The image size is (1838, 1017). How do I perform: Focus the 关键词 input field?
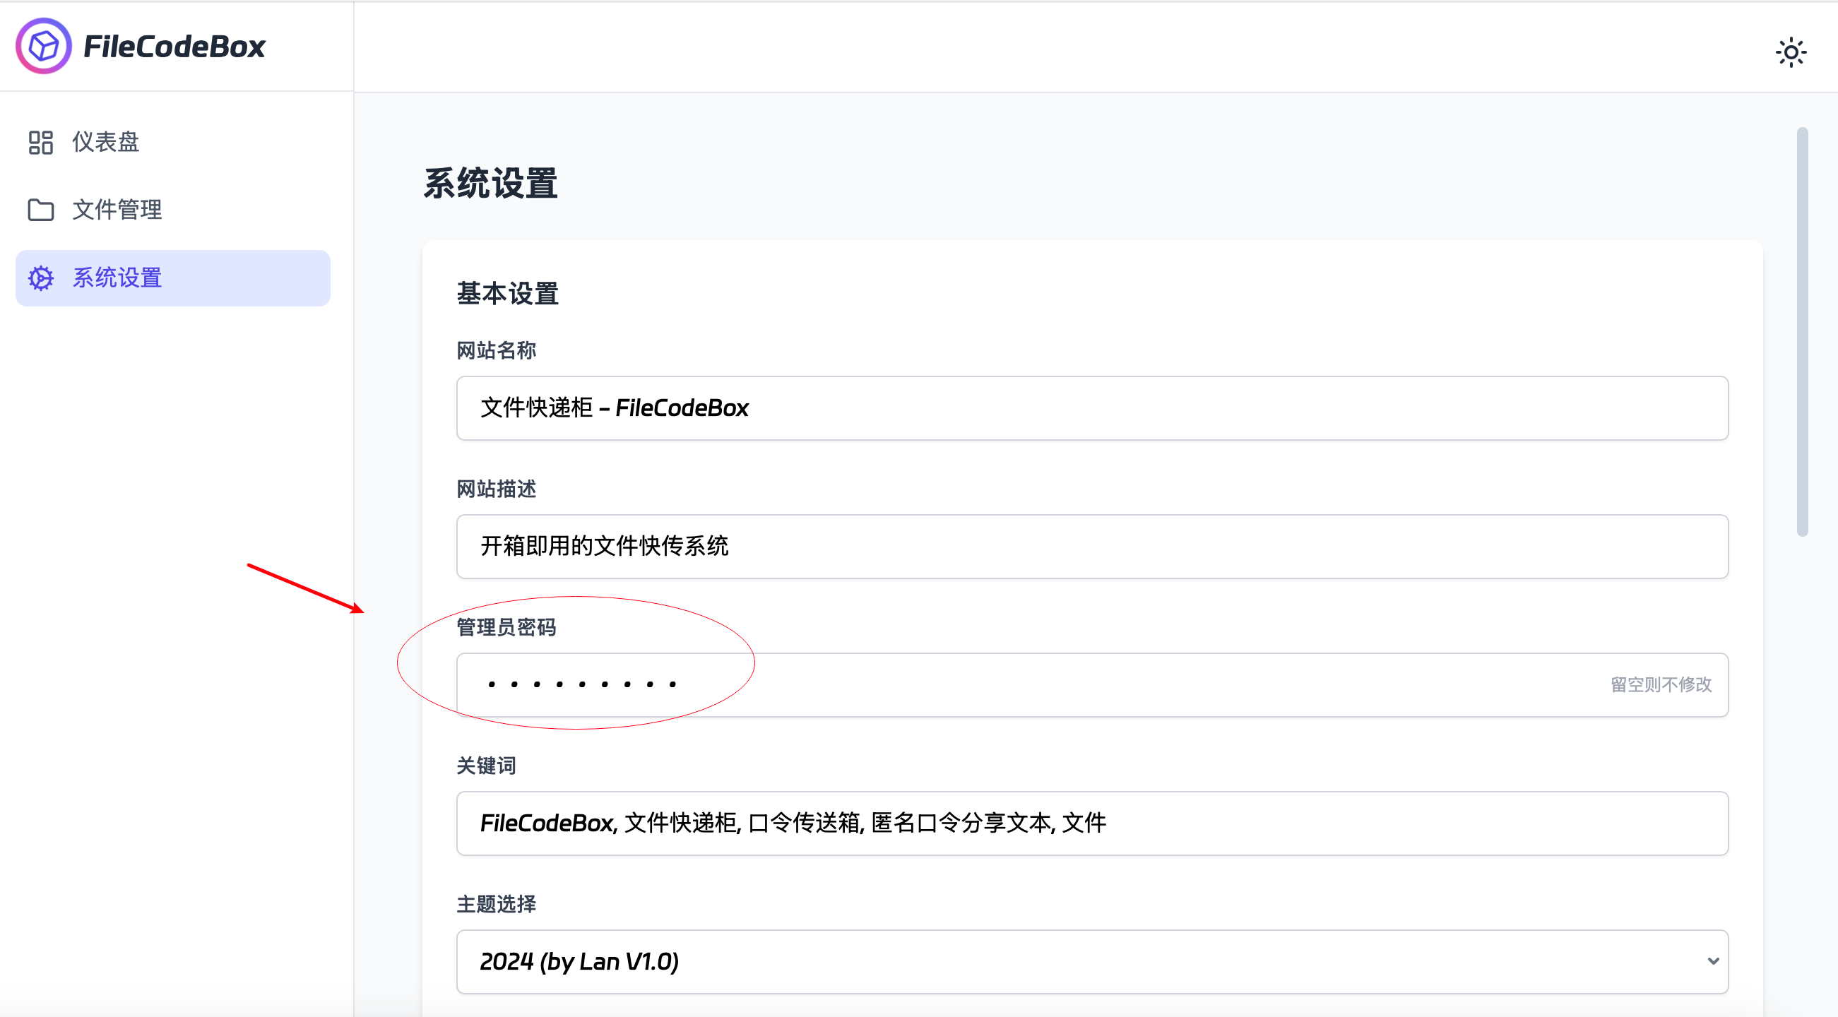pyautogui.click(x=1091, y=823)
